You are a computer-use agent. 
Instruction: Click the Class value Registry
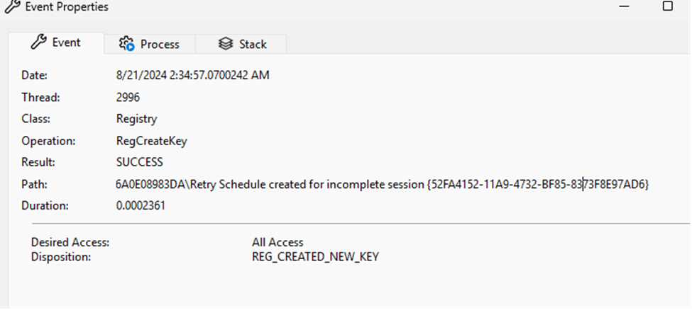tap(136, 119)
